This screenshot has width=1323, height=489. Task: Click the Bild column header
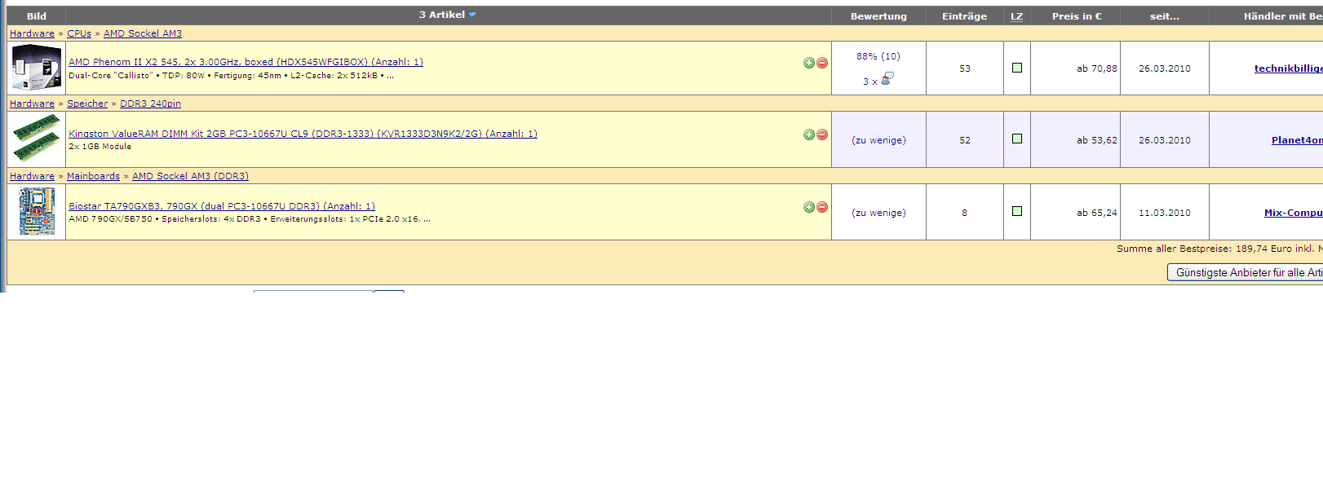tap(37, 16)
